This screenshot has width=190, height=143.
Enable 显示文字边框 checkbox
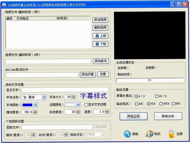tap(86, 105)
